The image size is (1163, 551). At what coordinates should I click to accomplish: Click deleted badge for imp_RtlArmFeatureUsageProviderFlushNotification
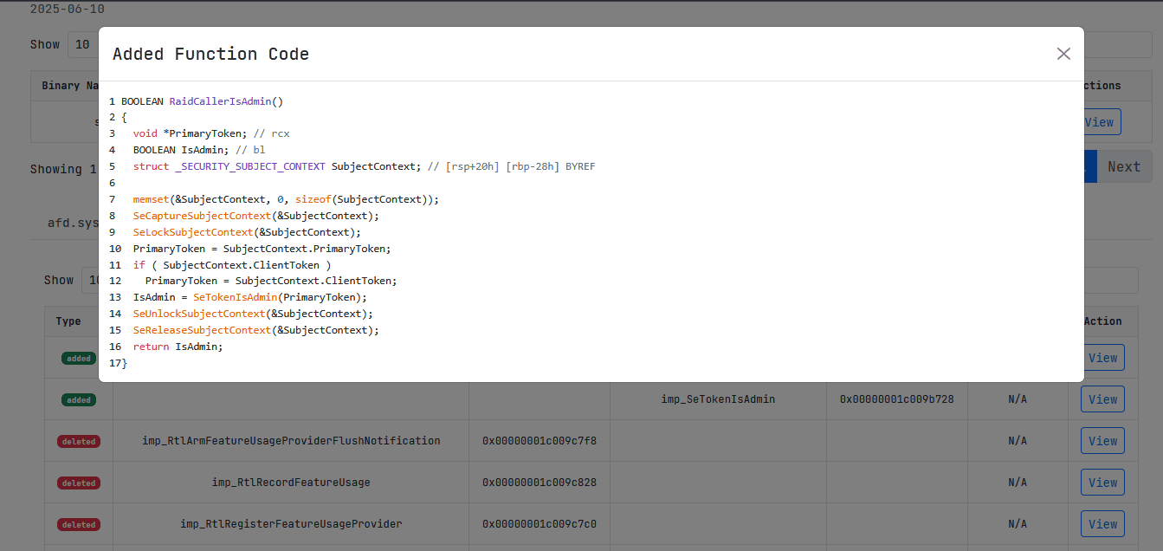(x=79, y=441)
